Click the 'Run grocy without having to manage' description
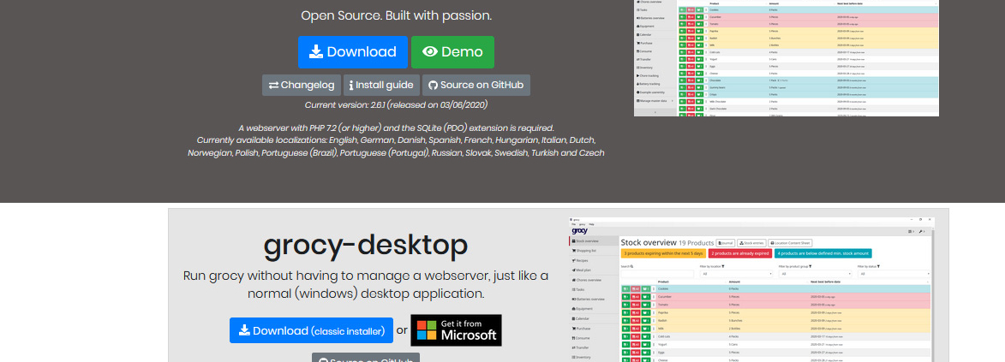1005x362 pixels. [365, 284]
